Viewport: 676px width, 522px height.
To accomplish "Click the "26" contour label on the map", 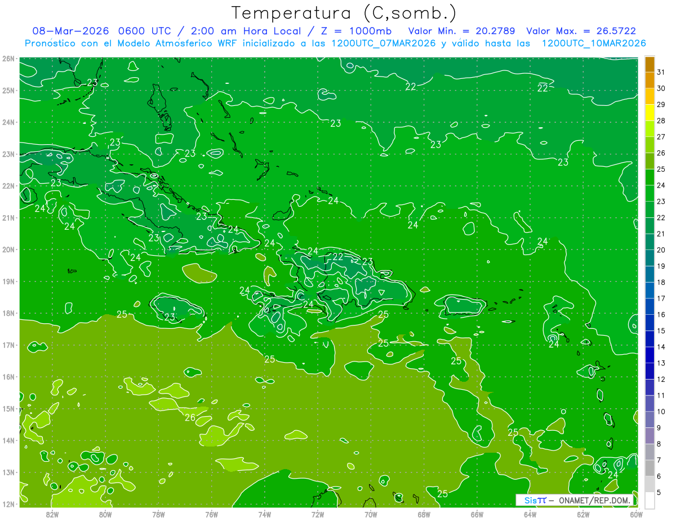I will (190, 417).
